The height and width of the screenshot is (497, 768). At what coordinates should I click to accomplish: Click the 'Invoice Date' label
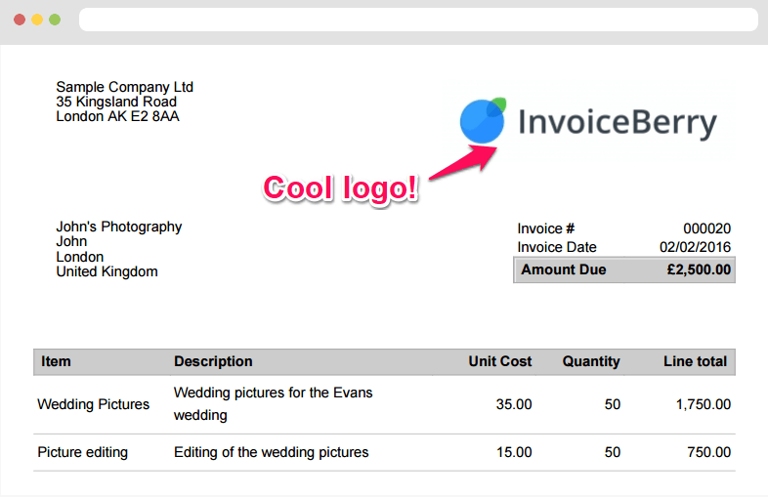(557, 247)
